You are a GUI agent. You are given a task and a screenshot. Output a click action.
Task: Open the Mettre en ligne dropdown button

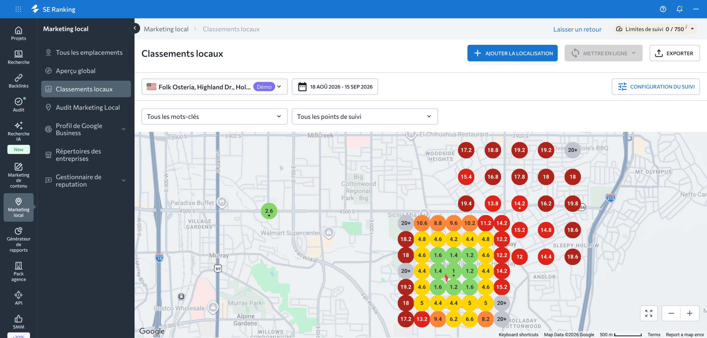[x=603, y=53]
